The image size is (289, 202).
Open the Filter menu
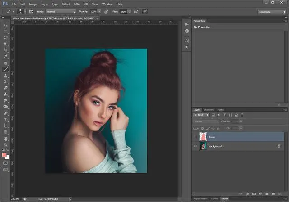77,4
